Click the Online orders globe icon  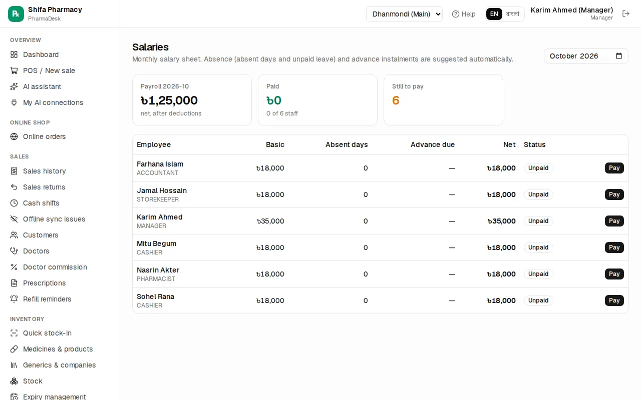[14, 136]
